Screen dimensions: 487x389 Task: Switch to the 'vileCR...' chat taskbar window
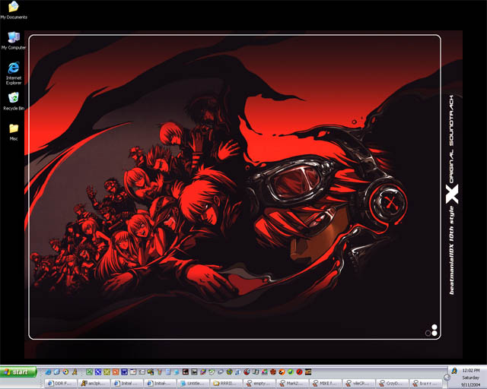(360, 384)
